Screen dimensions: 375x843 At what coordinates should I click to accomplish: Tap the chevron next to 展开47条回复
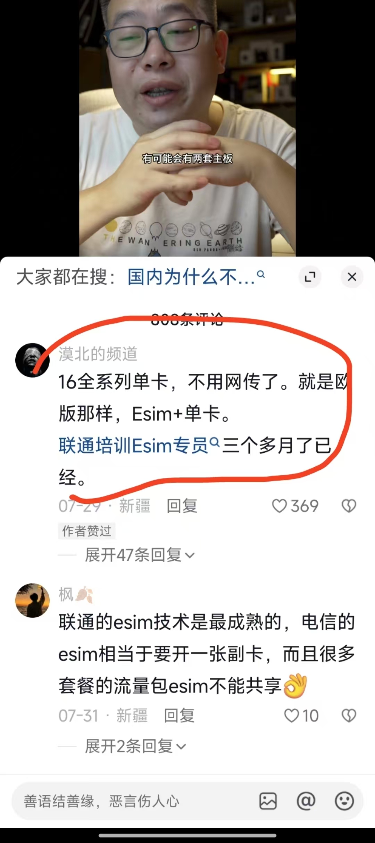(190, 556)
